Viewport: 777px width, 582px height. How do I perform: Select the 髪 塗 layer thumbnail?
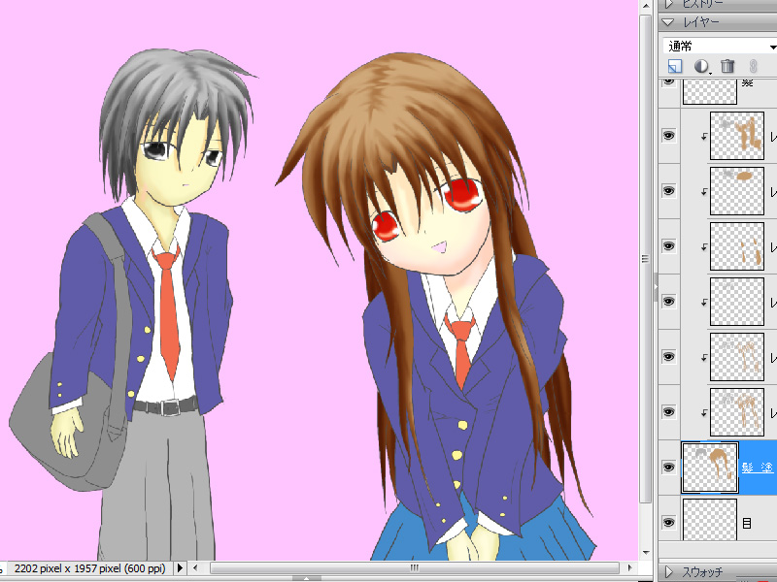tap(710, 468)
